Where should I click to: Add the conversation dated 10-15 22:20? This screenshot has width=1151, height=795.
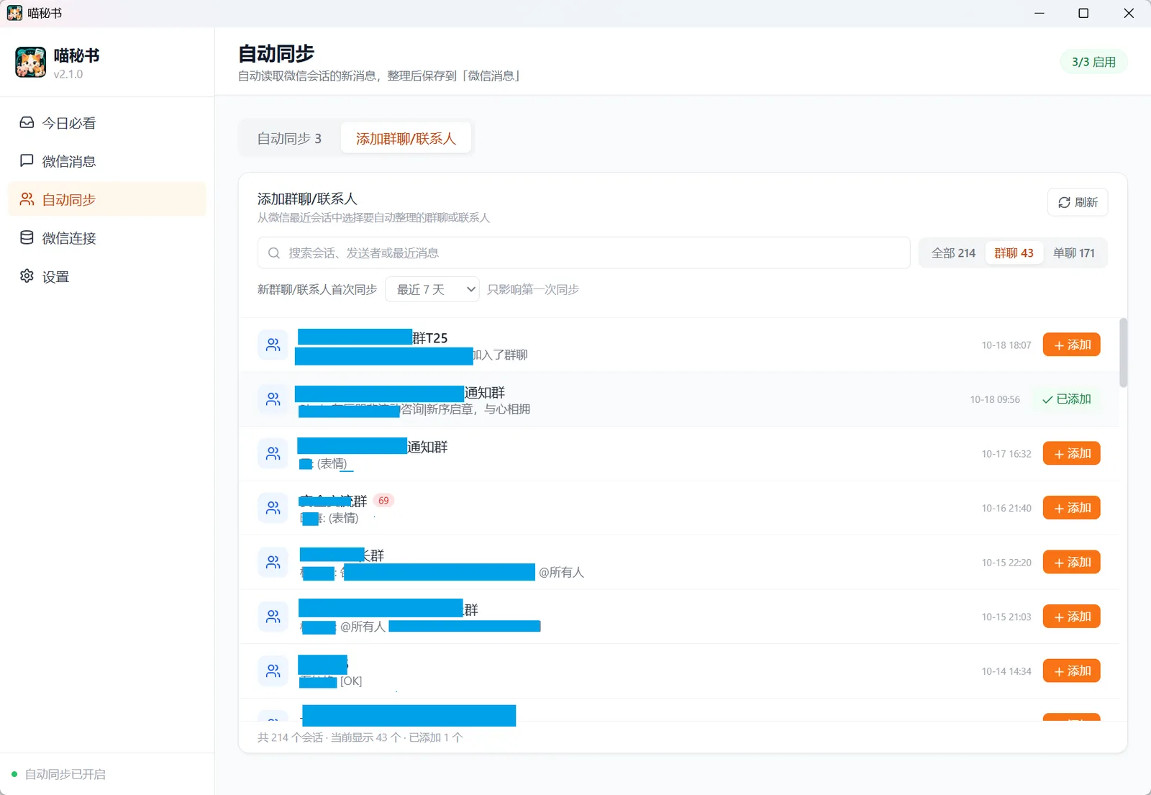click(1072, 563)
